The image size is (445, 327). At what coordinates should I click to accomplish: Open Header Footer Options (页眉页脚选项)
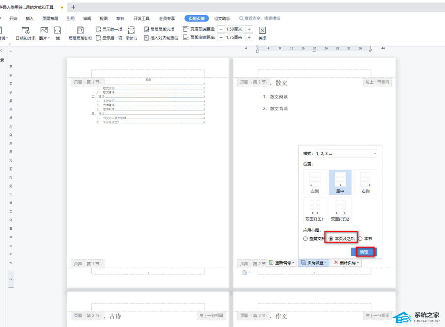[x=159, y=29]
